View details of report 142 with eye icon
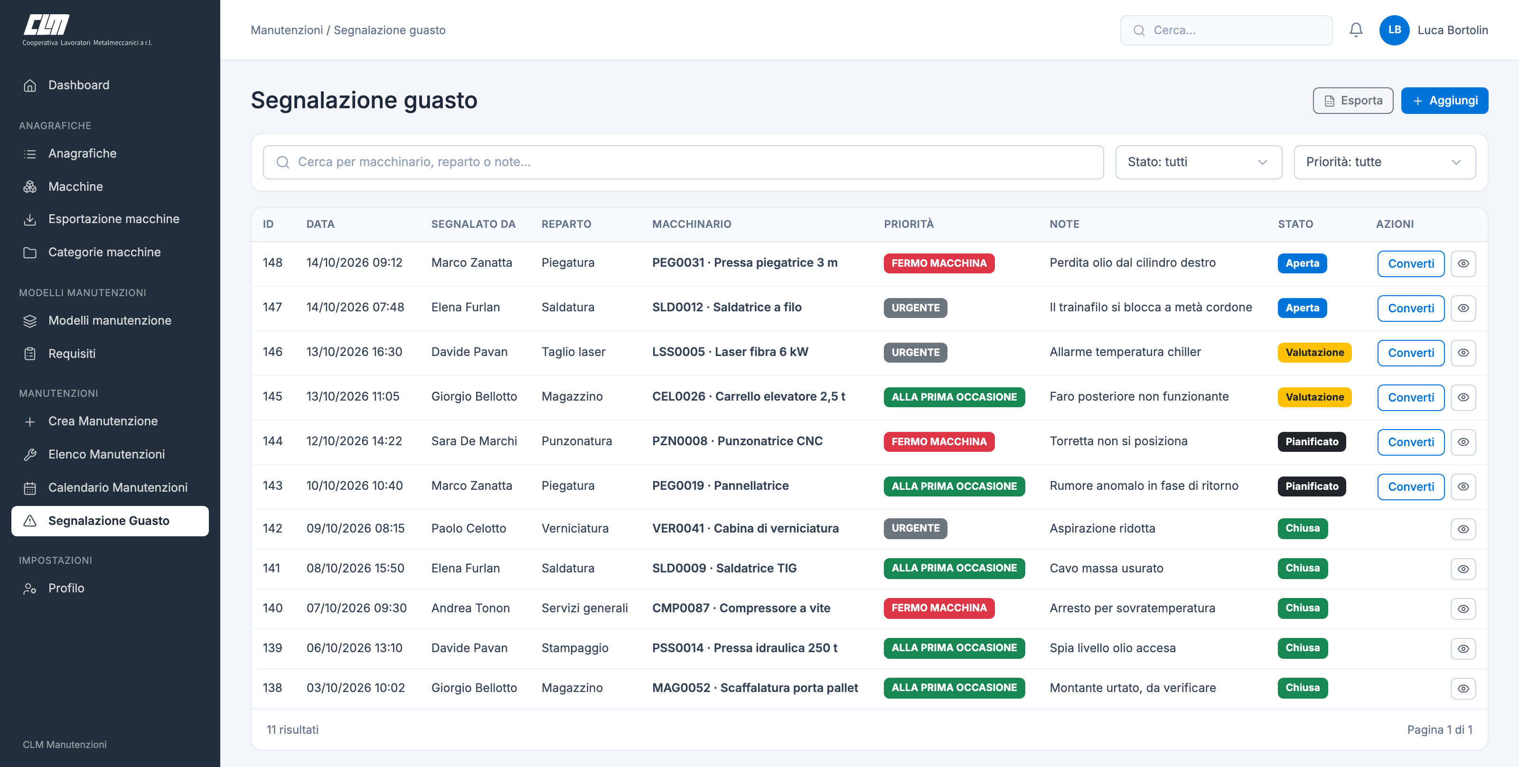Image resolution: width=1519 pixels, height=767 pixels. pyautogui.click(x=1463, y=529)
